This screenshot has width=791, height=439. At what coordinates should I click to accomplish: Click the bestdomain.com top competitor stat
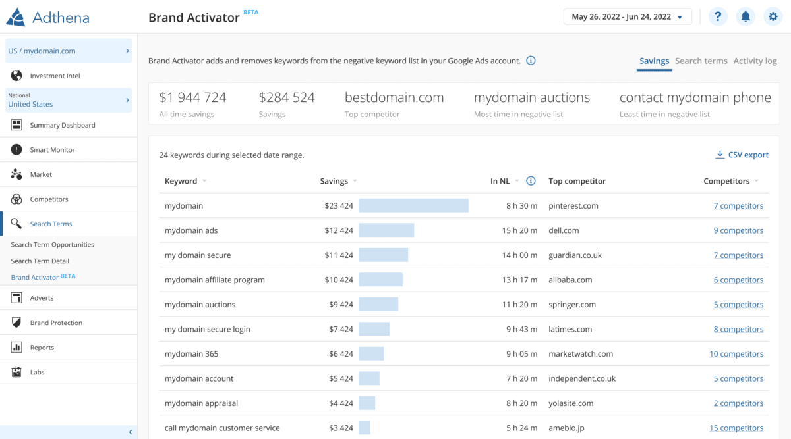point(394,98)
